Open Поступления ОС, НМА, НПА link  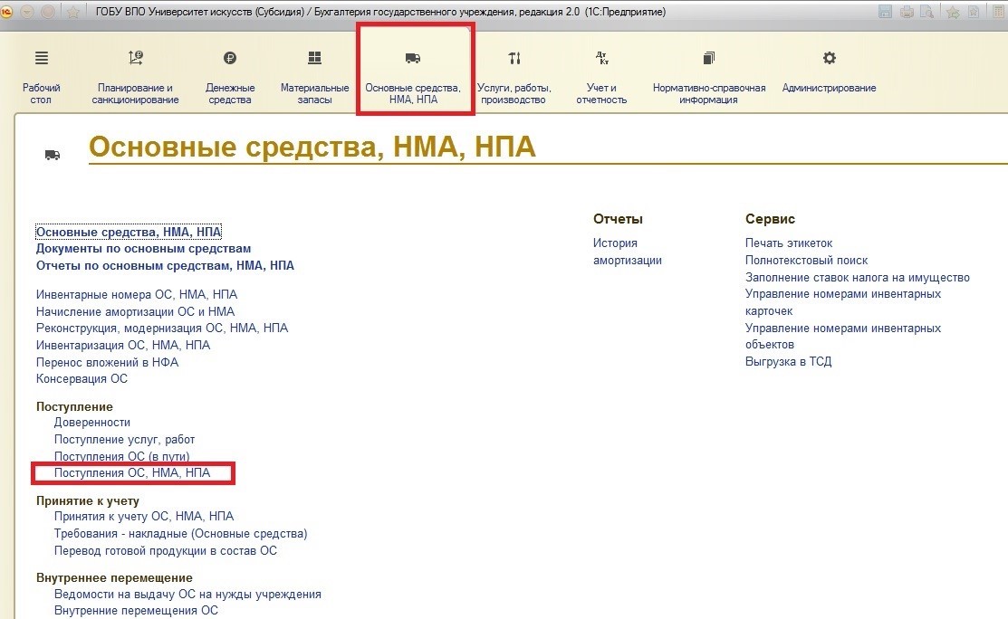coord(132,473)
